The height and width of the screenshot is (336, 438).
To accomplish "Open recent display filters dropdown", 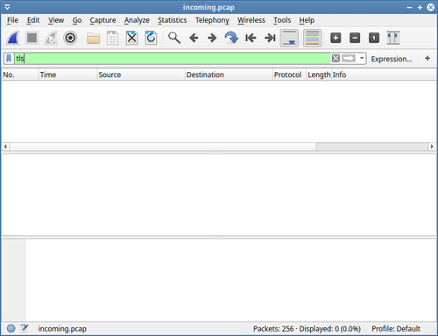I will [362, 58].
